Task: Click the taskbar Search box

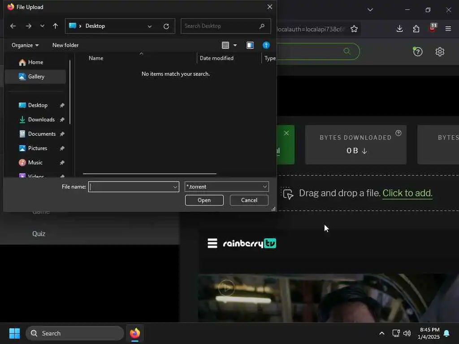Action: coord(75,333)
